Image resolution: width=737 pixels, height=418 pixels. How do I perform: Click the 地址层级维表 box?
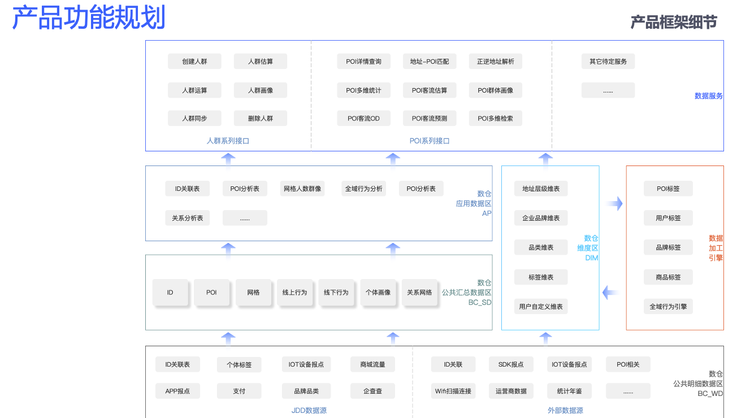tap(541, 189)
